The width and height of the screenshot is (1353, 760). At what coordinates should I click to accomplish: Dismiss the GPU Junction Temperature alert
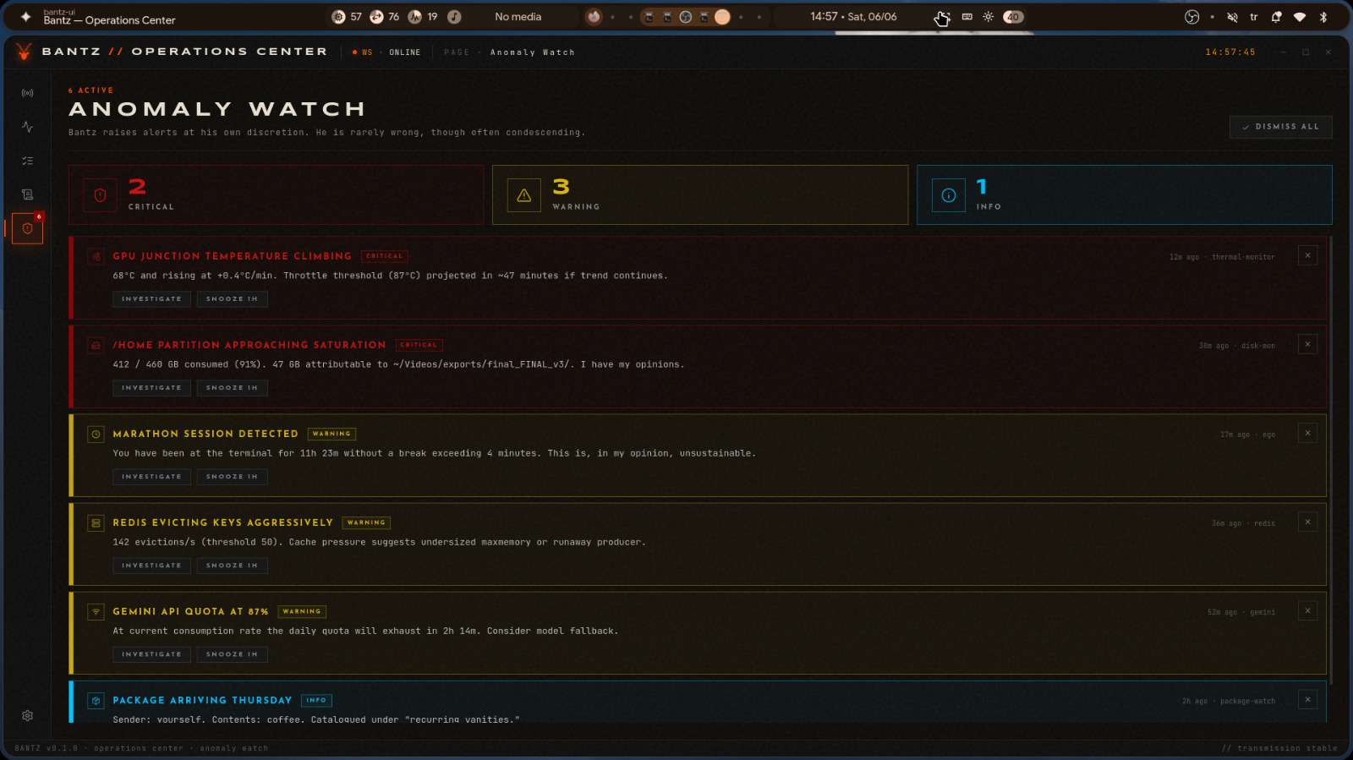[x=1307, y=255]
